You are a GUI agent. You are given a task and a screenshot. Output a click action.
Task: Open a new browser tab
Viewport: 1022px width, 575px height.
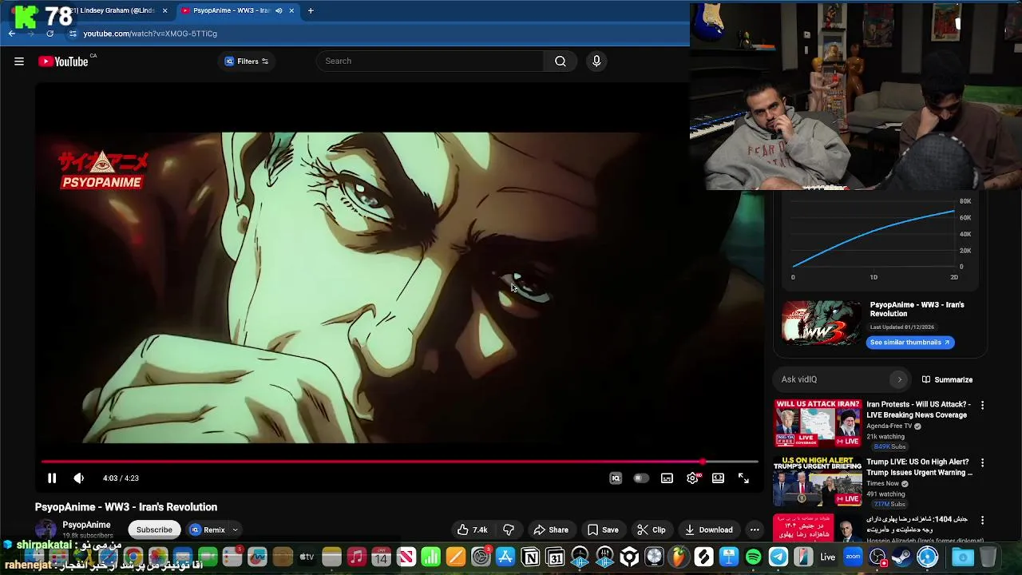coord(311,11)
